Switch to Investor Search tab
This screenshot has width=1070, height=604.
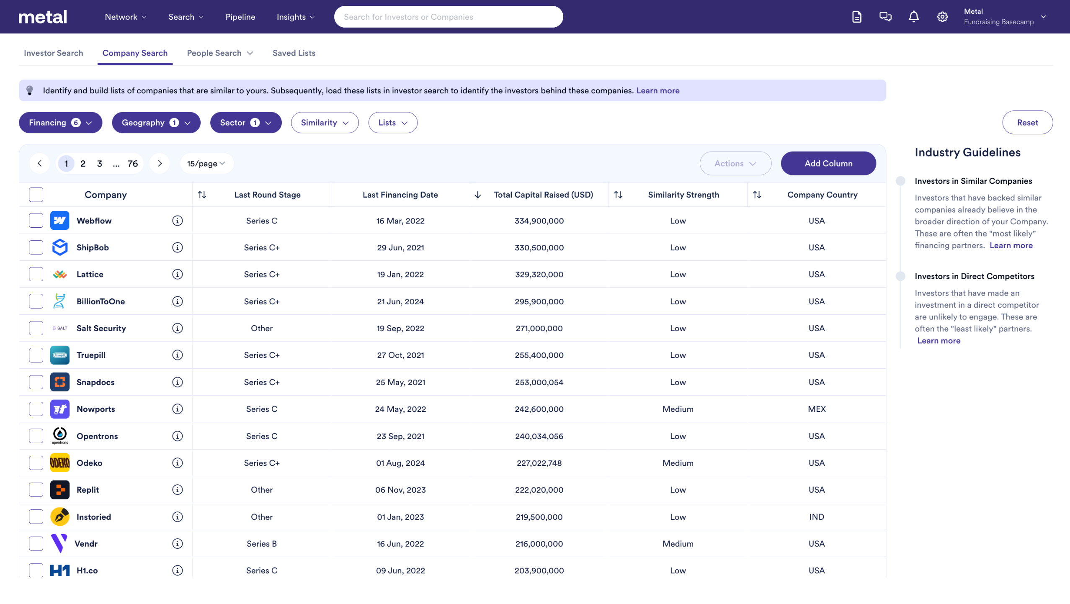click(53, 53)
